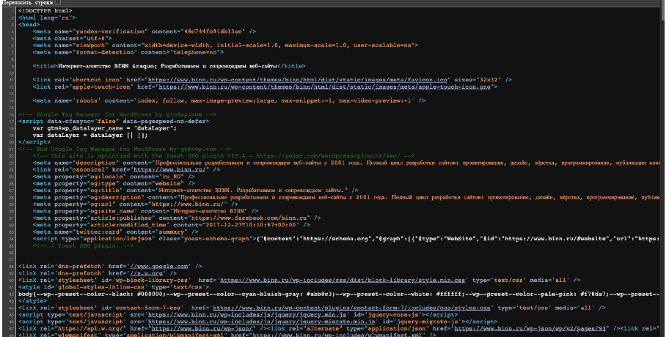Click the title text 'Интернет-агентство BINN'
669x337 pixels.
pyautogui.click(x=93, y=66)
